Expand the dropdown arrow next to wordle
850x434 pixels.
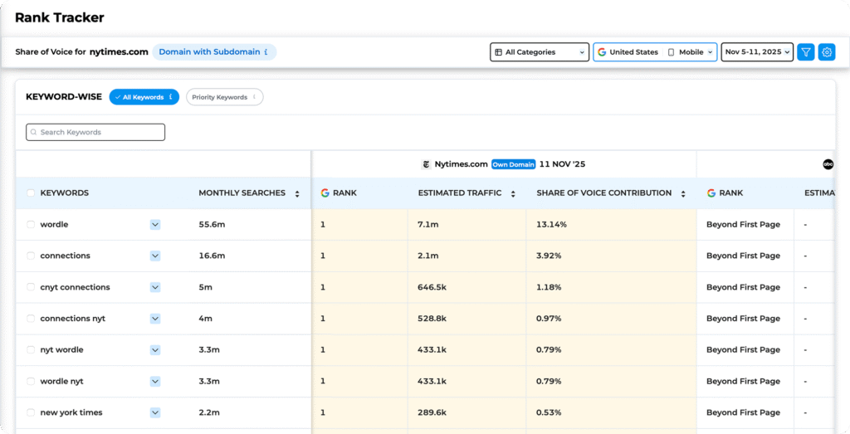155,225
